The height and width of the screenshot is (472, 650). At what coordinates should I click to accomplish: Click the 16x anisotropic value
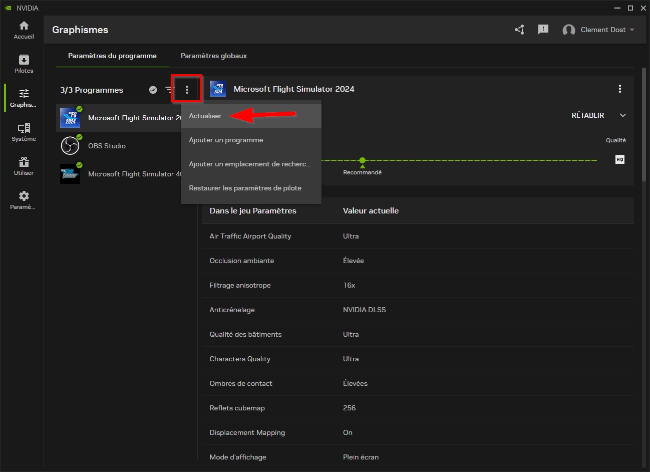pos(349,285)
